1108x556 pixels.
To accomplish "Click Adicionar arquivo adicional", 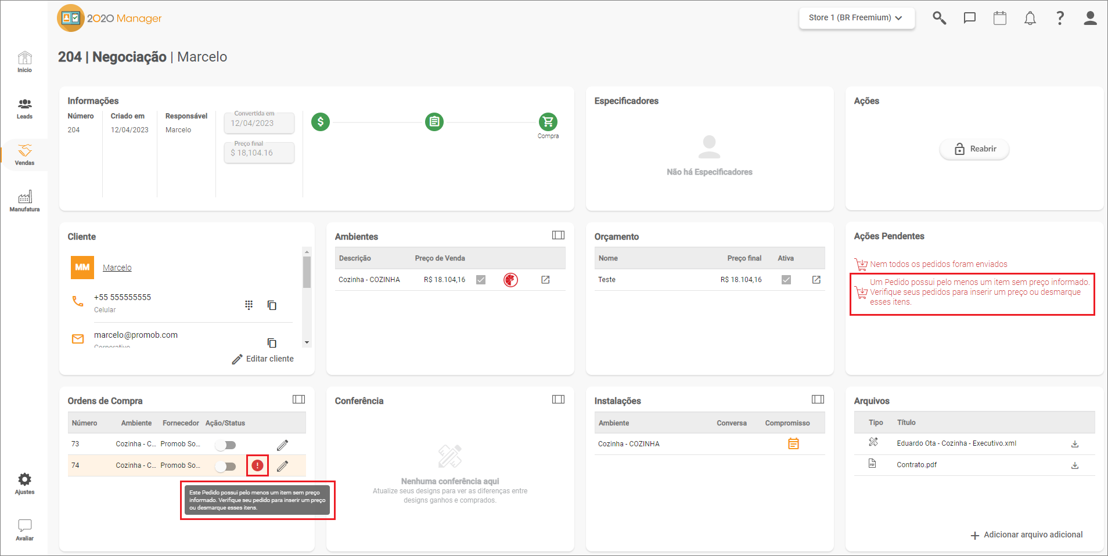I will (x=1027, y=535).
